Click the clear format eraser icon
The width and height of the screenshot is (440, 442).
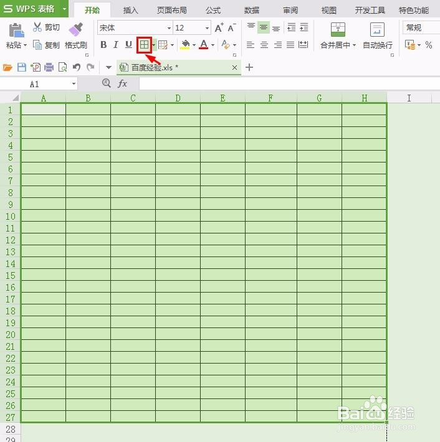pos(226,45)
